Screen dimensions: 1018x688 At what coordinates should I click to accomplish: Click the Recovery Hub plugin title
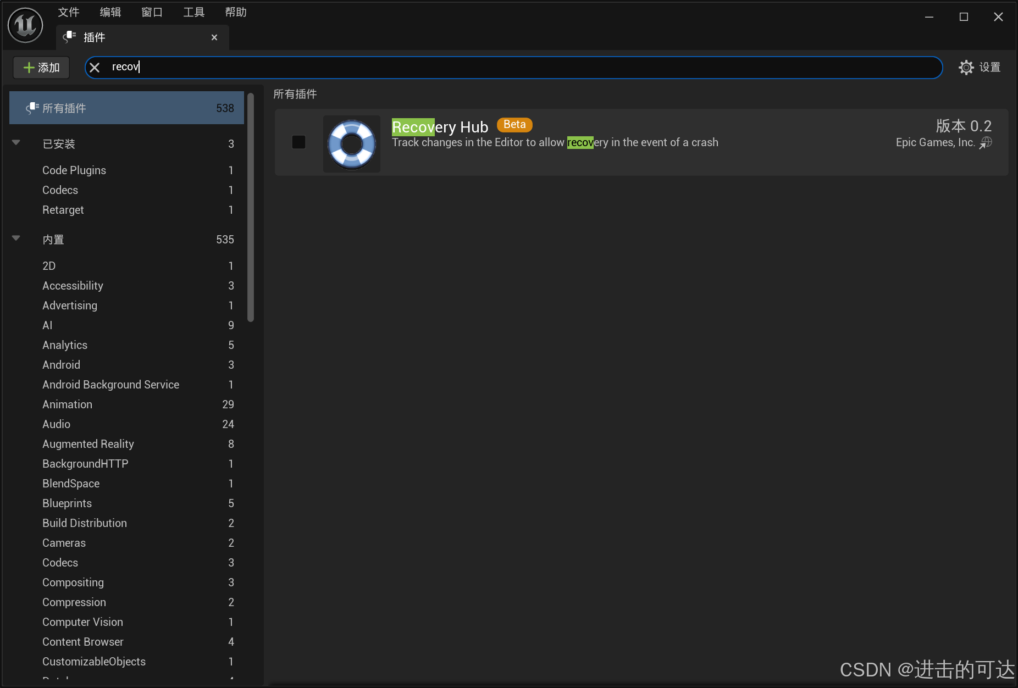point(440,127)
